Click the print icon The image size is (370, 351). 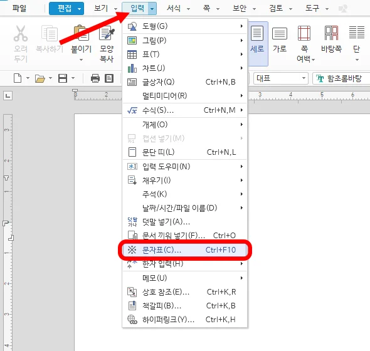(95, 78)
